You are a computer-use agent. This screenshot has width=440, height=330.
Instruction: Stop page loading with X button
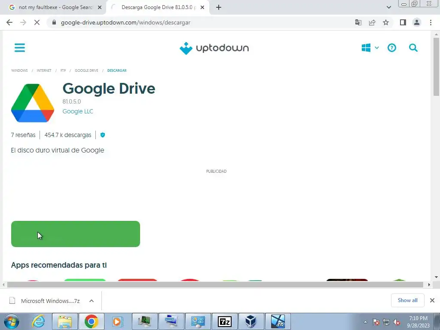[x=37, y=22]
